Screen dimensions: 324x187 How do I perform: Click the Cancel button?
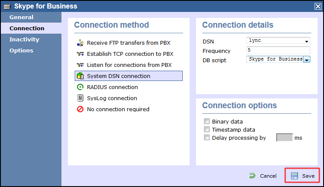click(263, 176)
